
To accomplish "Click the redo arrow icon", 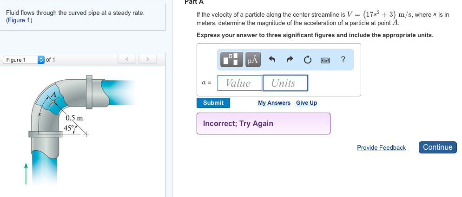I will (x=290, y=59).
